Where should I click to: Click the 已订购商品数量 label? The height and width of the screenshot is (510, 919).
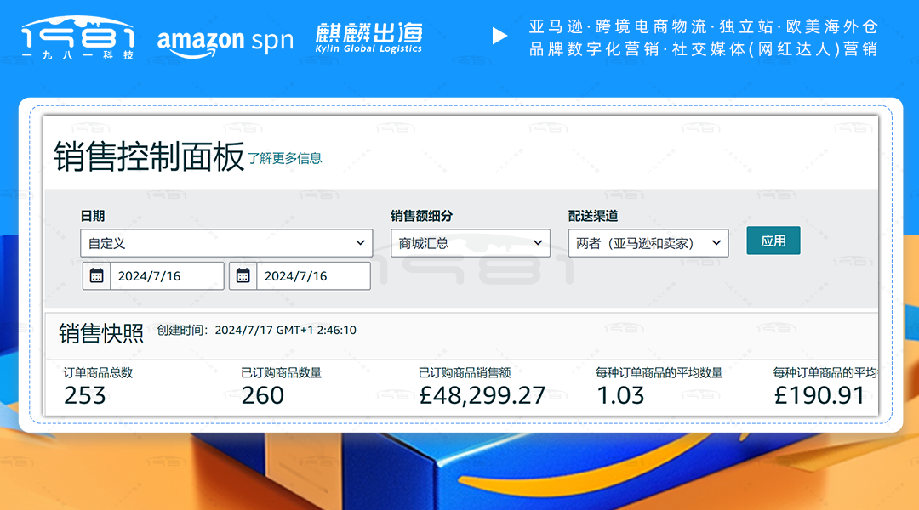click(282, 373)
